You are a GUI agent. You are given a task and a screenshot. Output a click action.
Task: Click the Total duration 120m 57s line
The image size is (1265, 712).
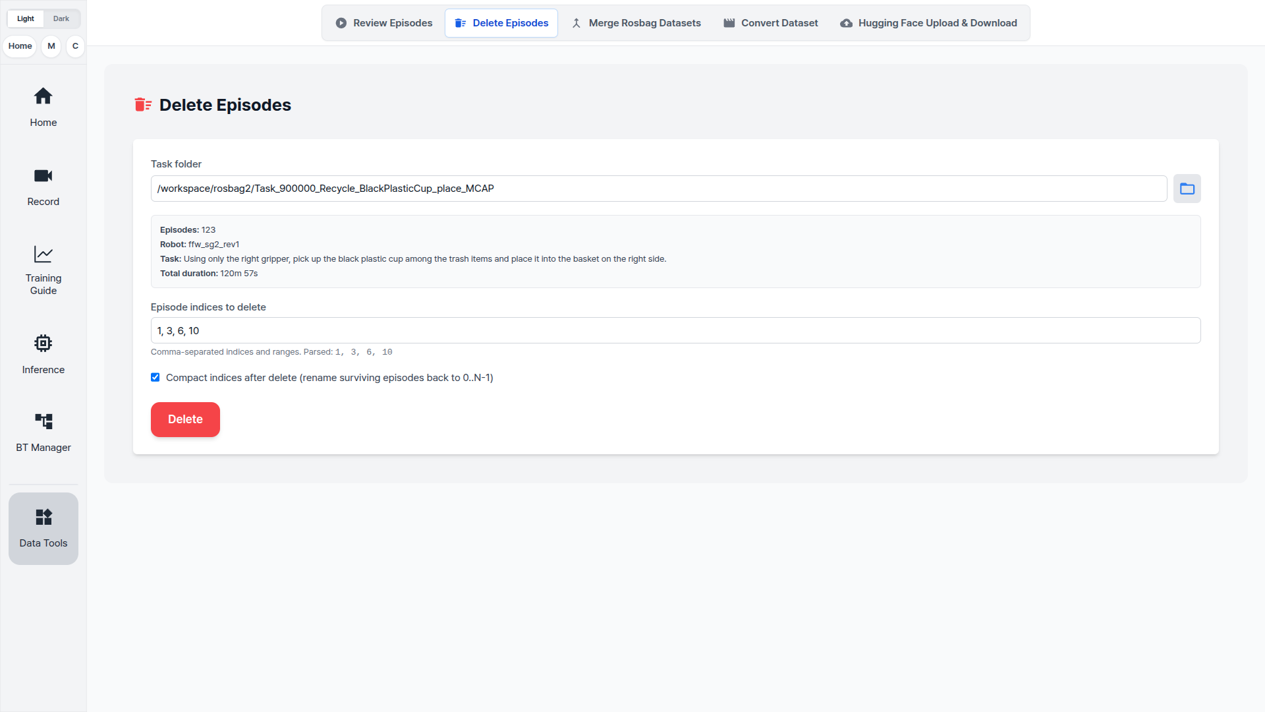pyautogui.click(x=209, y=274)
